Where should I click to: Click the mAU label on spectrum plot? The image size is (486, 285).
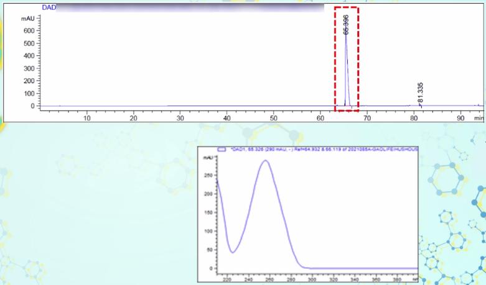click(x=208, y=158)
